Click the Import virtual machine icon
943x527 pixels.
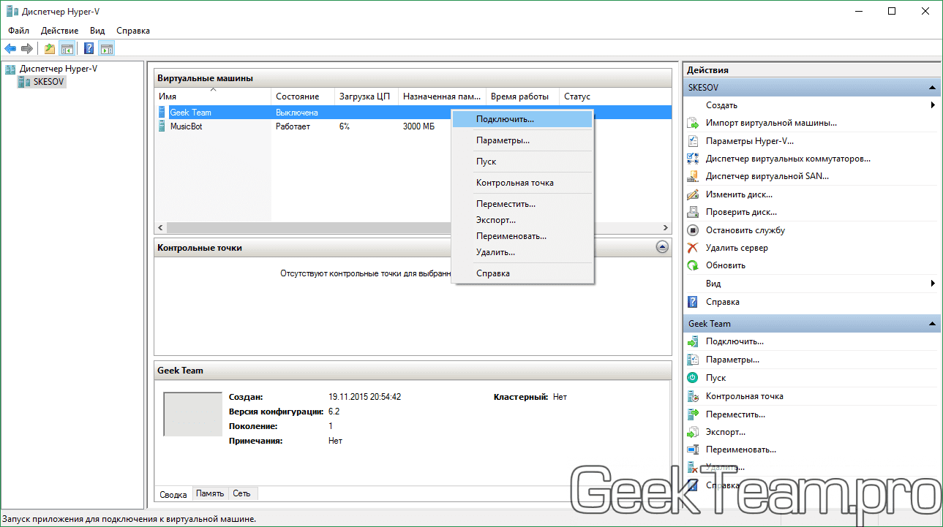pos(693,123)
